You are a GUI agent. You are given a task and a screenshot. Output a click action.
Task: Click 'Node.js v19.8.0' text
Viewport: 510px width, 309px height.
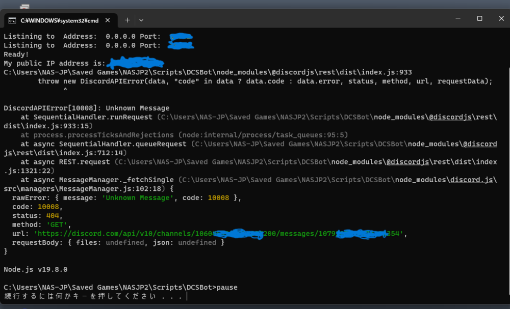pyautogui.click(x=36, y=269)
